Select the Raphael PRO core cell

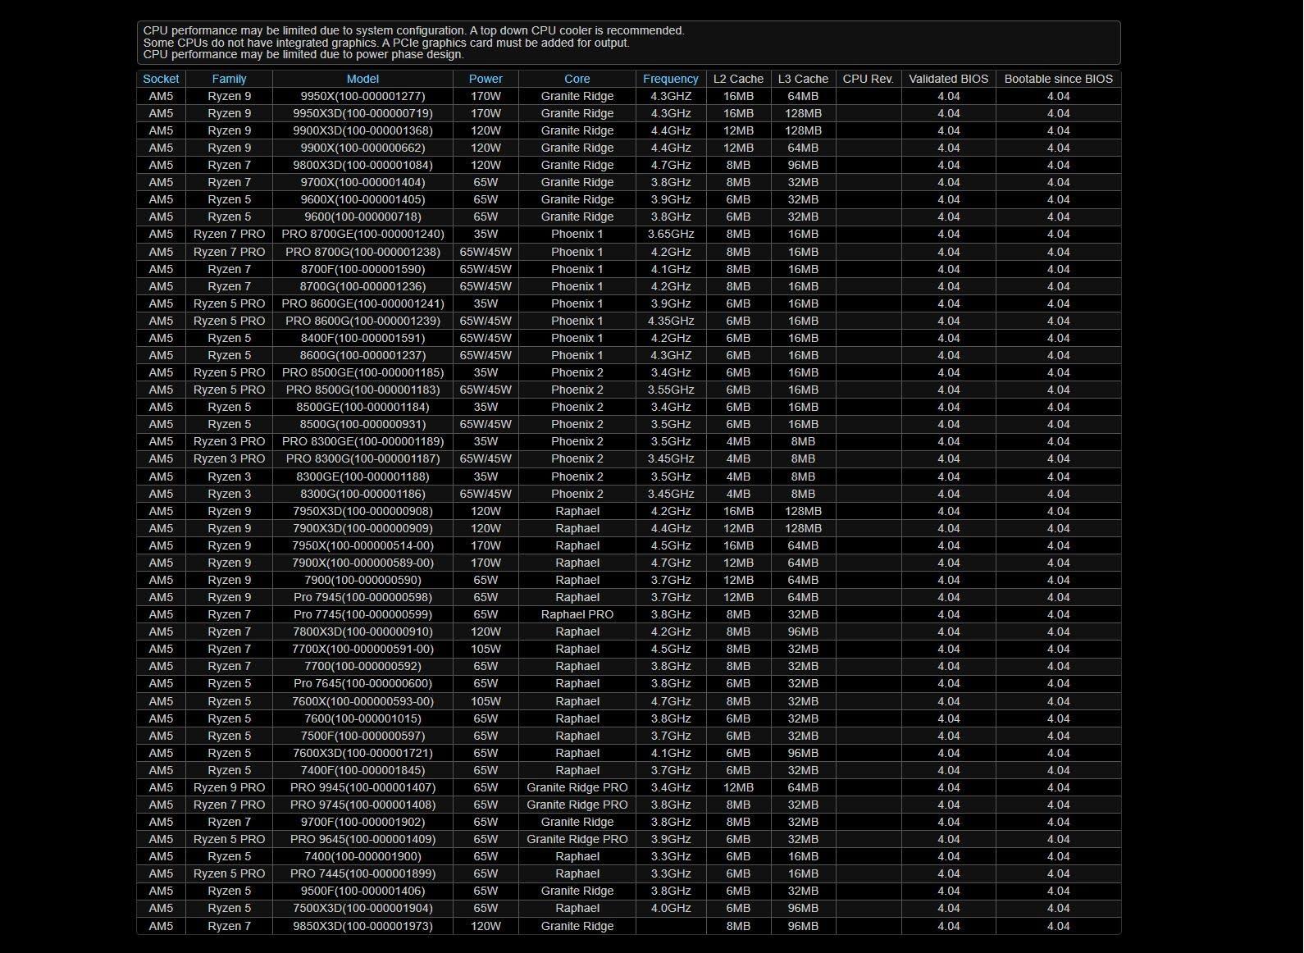pyautogui.click(x=577, y=614)
